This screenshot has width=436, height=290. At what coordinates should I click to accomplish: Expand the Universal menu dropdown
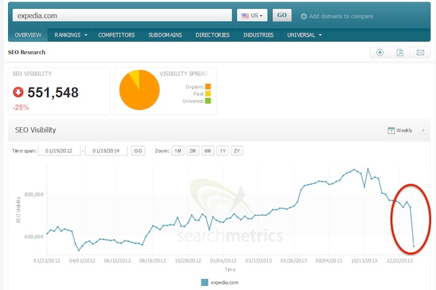click(305, 35)
